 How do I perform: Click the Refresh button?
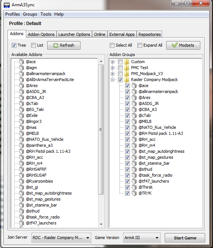[x=64, y=46]
